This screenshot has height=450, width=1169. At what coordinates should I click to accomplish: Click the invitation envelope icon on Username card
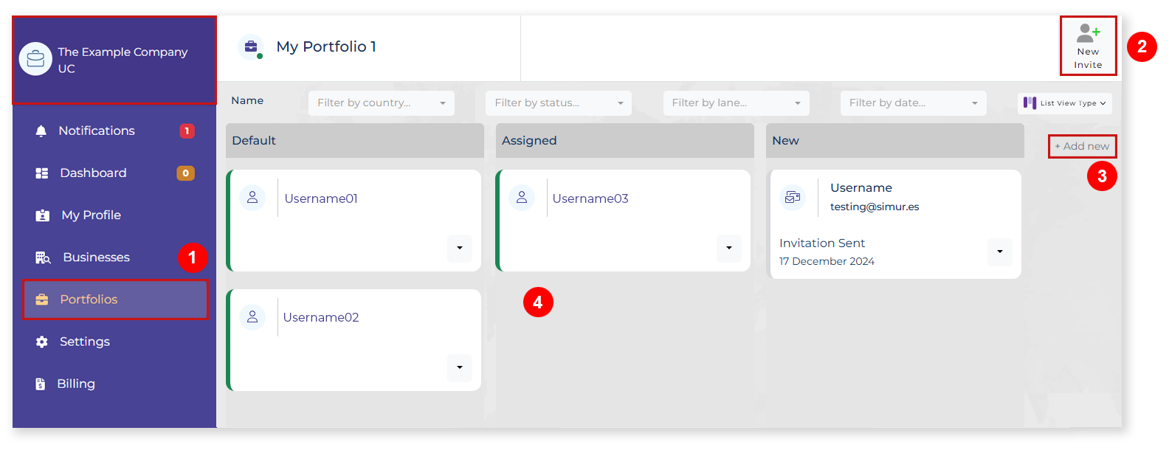(x=793, y=197)
